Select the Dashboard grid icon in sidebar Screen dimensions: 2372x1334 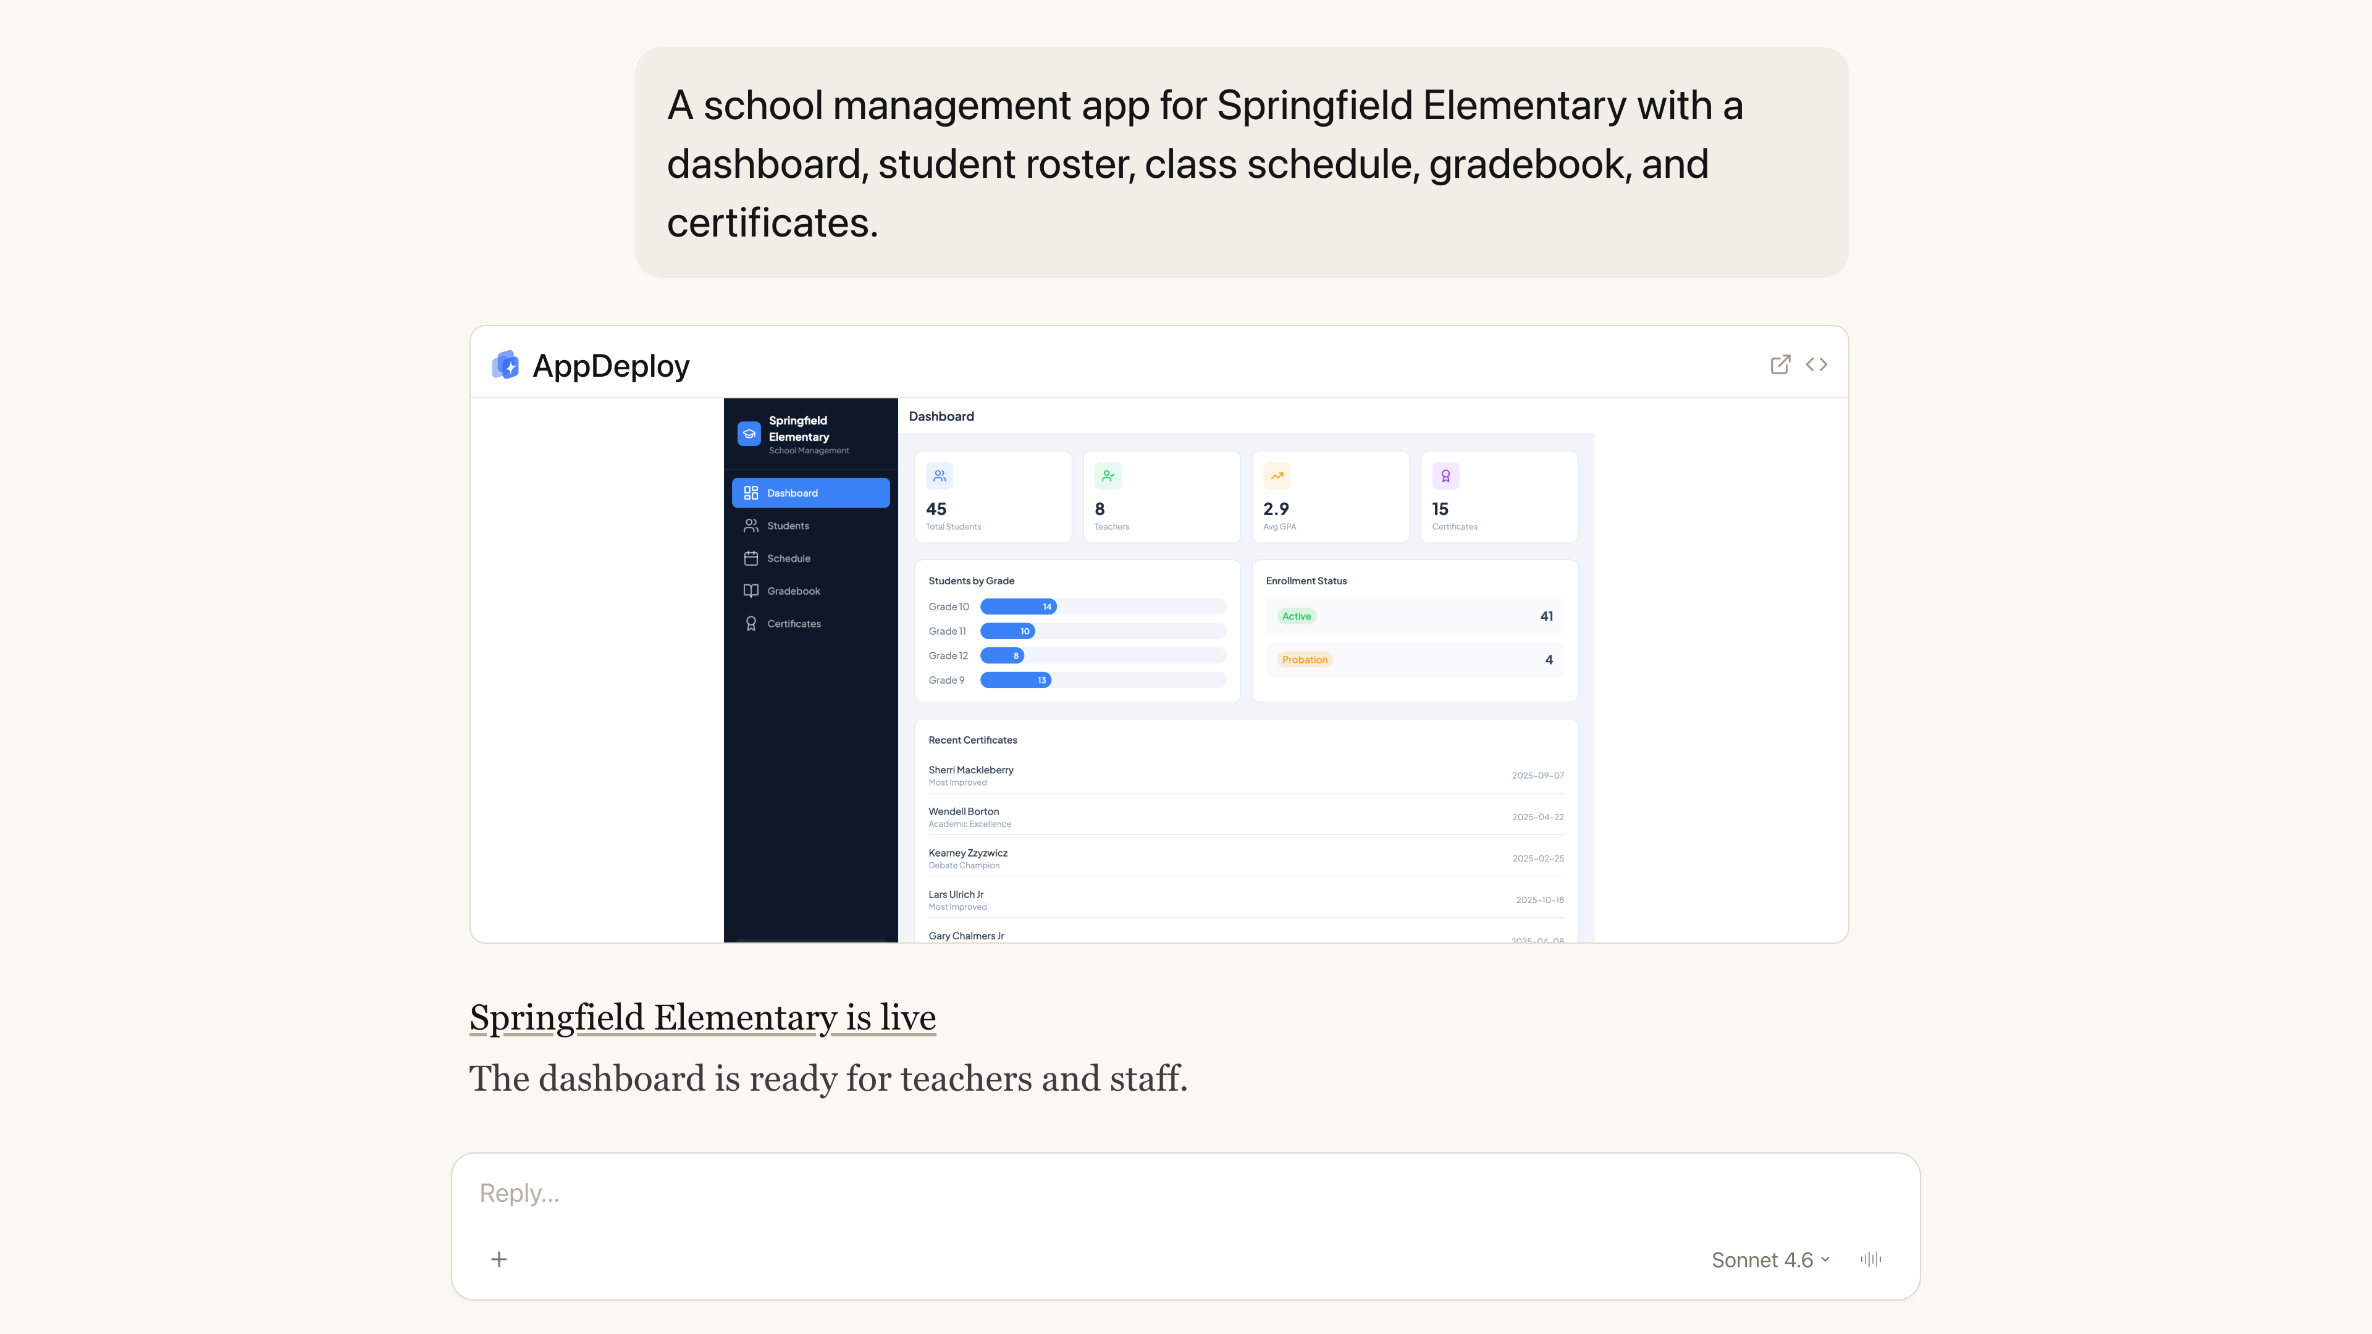[751, 493]
